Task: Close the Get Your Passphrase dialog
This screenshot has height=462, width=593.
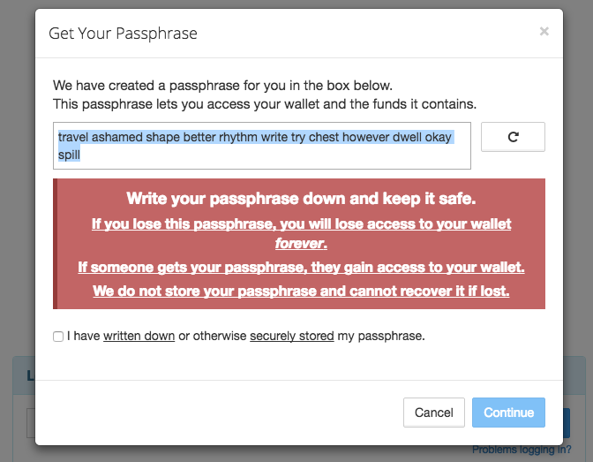Action: [544, 32]
